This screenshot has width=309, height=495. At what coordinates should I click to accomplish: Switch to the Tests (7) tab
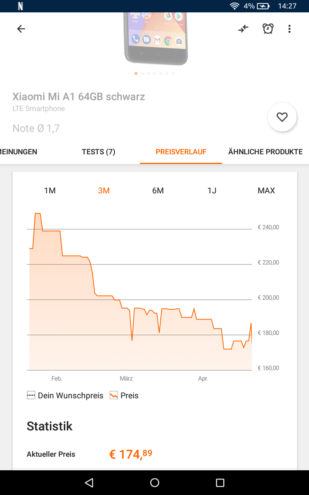point(98,152)
